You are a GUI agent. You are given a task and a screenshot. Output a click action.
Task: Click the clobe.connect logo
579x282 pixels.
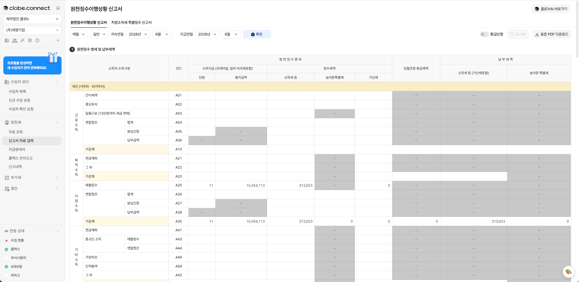pyautogui.click(x=27, y=8)
